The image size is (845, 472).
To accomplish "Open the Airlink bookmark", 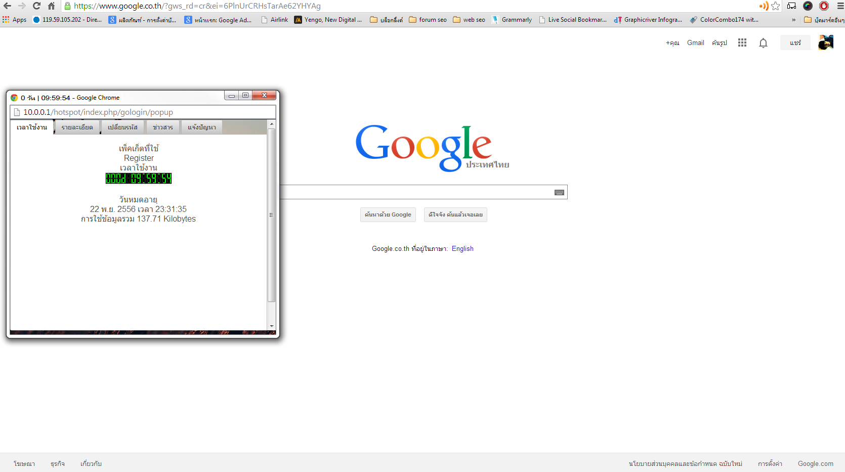I will (274, 20).
